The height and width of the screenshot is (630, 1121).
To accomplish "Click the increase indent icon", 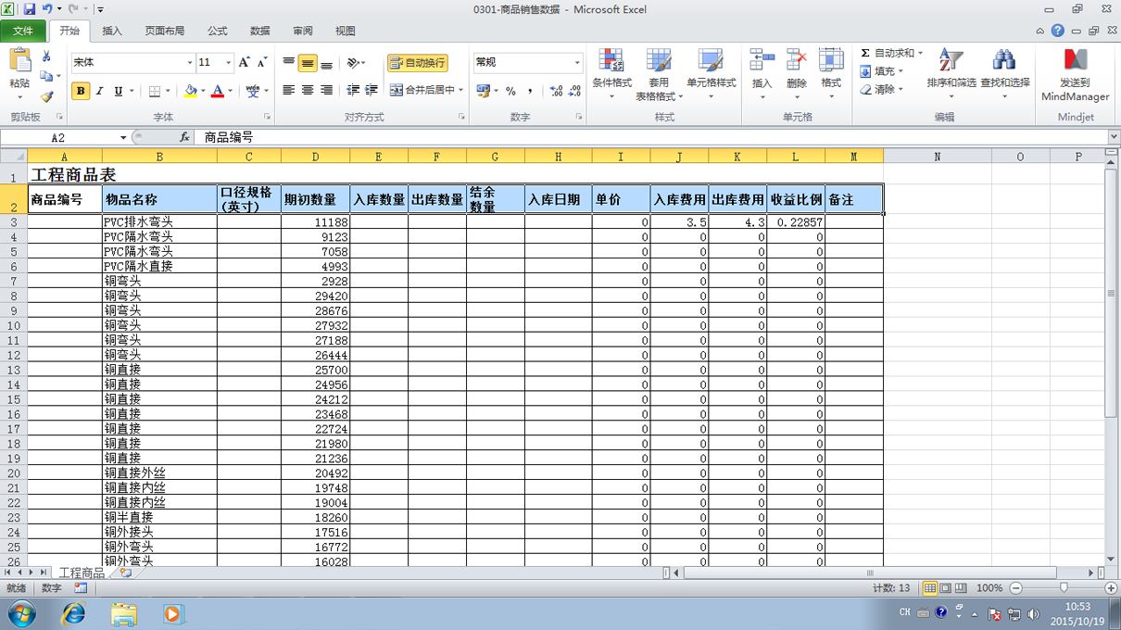I will 372,90.
